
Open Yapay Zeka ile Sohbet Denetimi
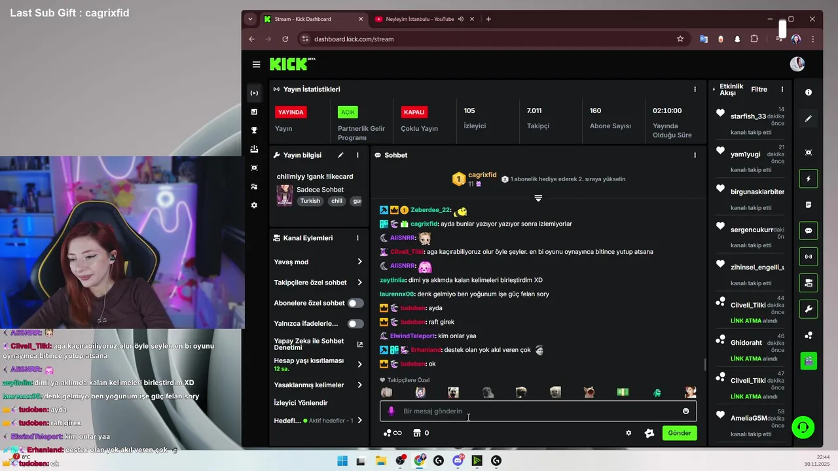click(319, 344)
